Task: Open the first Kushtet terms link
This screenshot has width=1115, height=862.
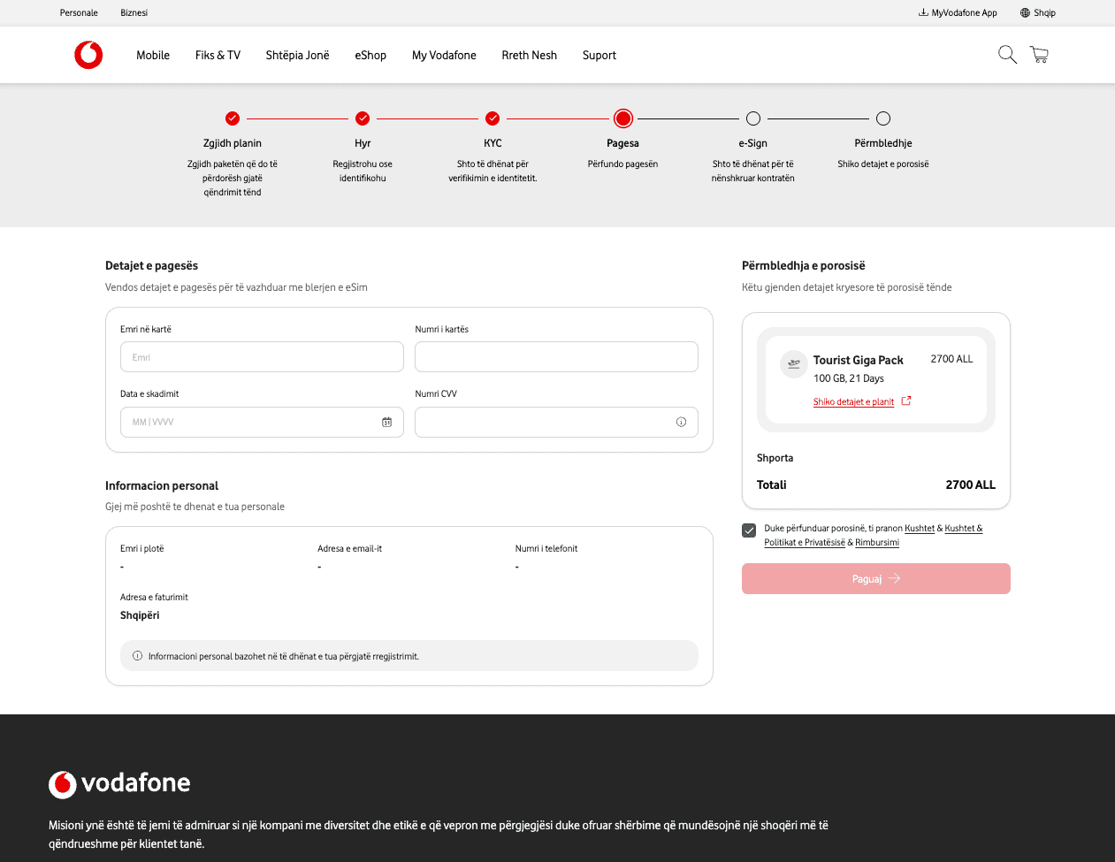Action: tap(920, 529)
